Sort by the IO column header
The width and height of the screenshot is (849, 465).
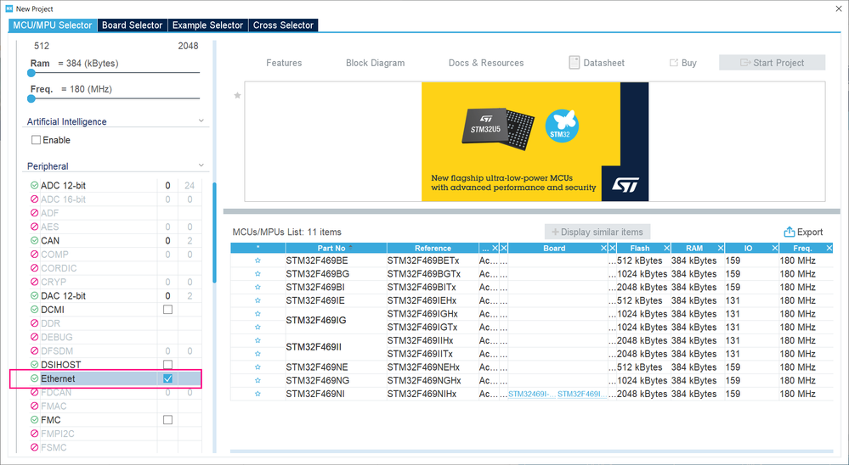point(748,248)
